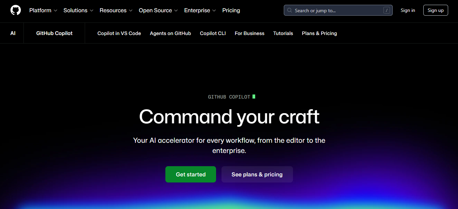
Task: Click the GitHub Octocat logo
Action: [16, 10]
